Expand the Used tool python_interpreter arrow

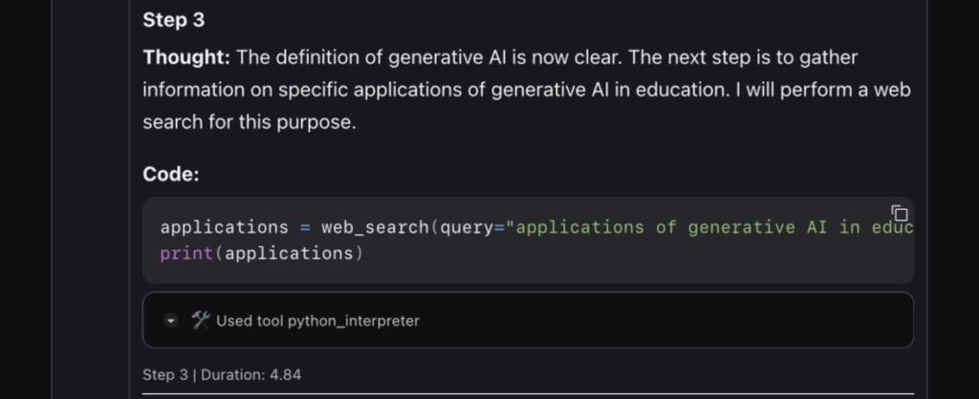[171, 321]
